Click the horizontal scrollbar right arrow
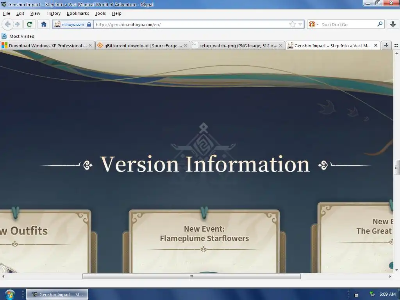400x300 pixels. click(x=390, y=276)
